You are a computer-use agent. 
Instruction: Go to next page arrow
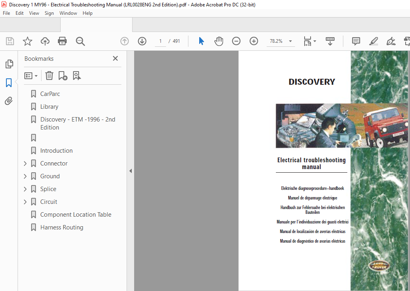click(x=142, y=41)
